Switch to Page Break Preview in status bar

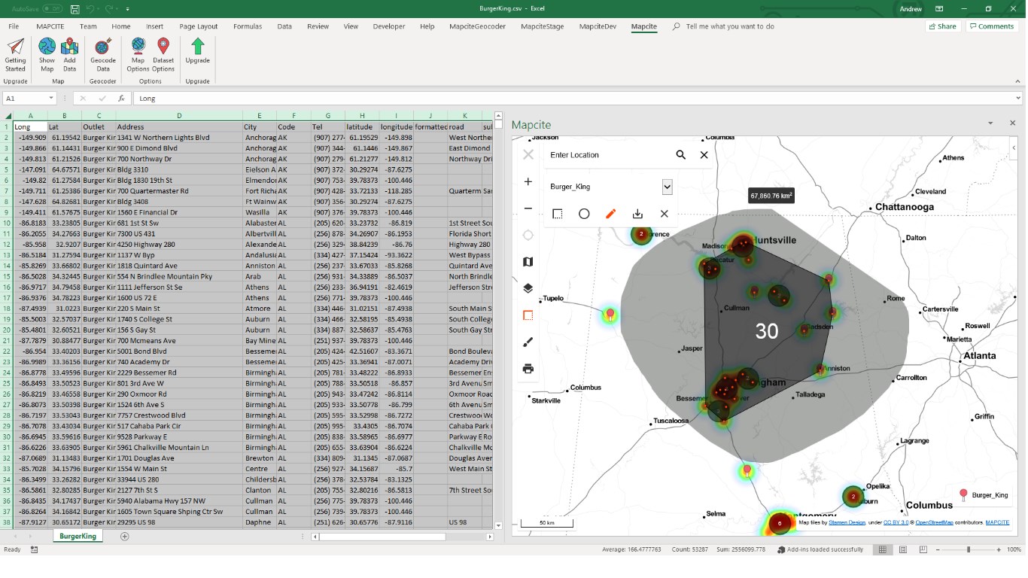(923, 550)
